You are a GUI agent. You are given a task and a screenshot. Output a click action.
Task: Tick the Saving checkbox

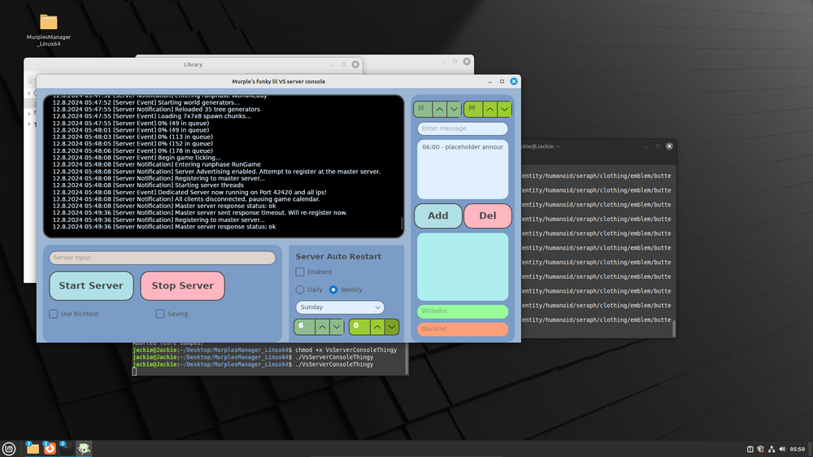click(160, 314)
